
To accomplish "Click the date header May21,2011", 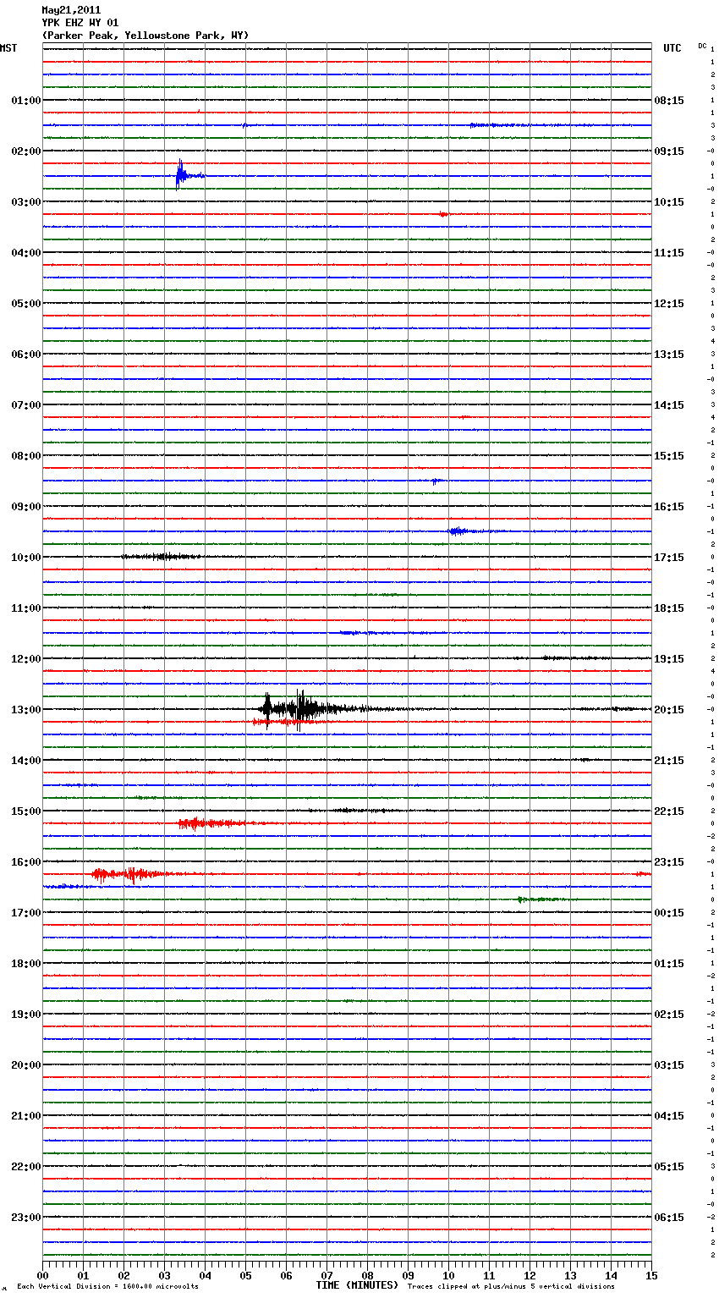I will tap(71, 10).
